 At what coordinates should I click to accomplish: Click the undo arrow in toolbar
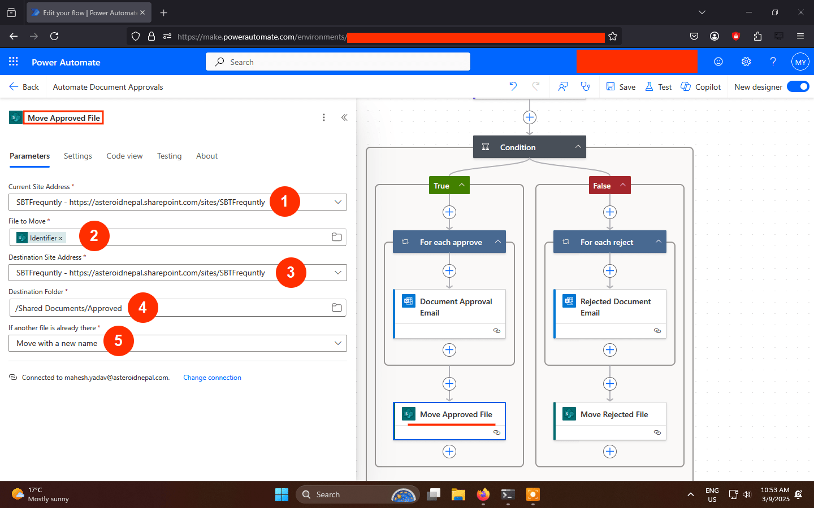pyautogui.click(x=513, y=86)
